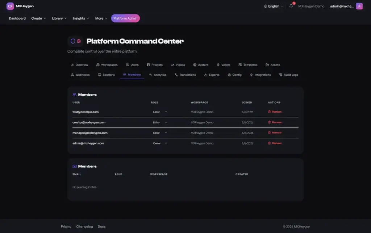Image resolution: width=371 pixels, height=233 pixels.
Task: Switch to the Users tab
Action: click(132, 65)
